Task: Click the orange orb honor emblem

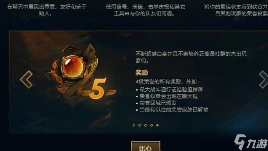Action: 73,67
